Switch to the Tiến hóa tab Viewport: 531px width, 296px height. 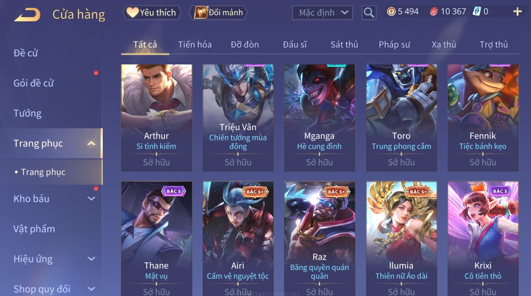click(x=195, y=45)
